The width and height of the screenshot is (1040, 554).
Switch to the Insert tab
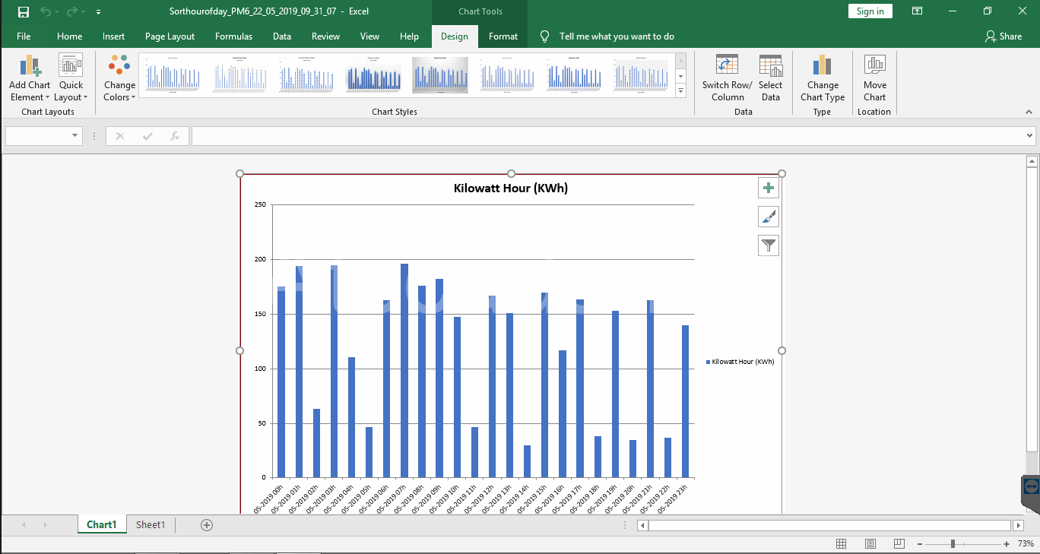tap(114, 36)
